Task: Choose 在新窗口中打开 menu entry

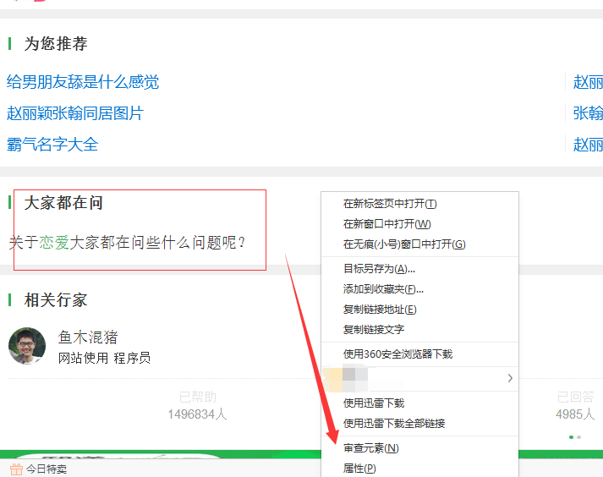Action: click(x=386, y=224)
